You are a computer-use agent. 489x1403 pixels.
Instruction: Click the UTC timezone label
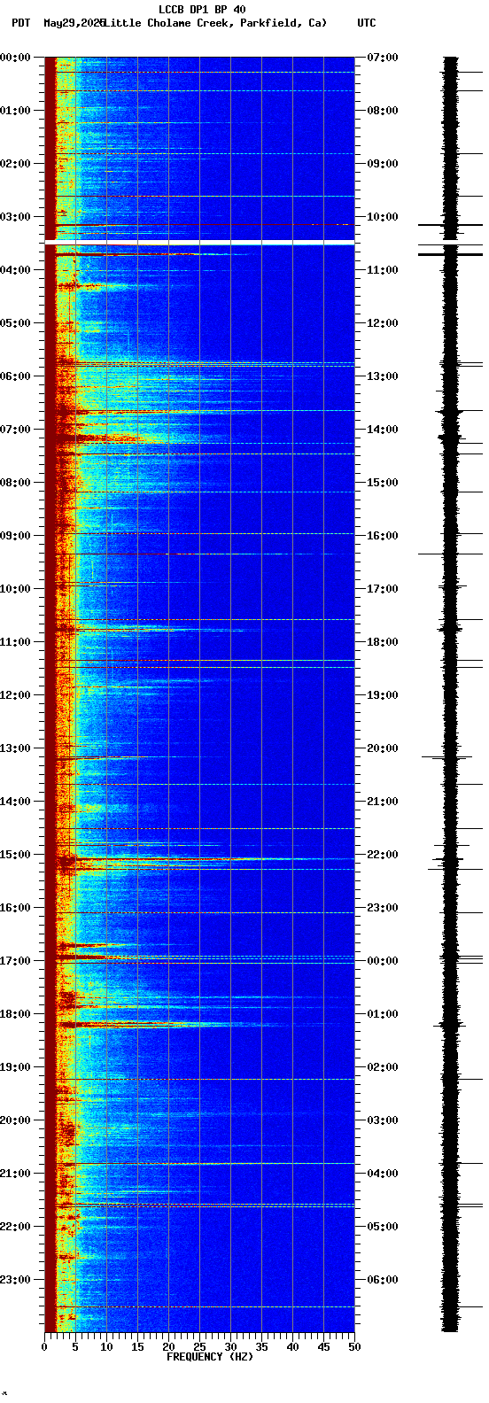pyautogui.click(x=367, y=23)
